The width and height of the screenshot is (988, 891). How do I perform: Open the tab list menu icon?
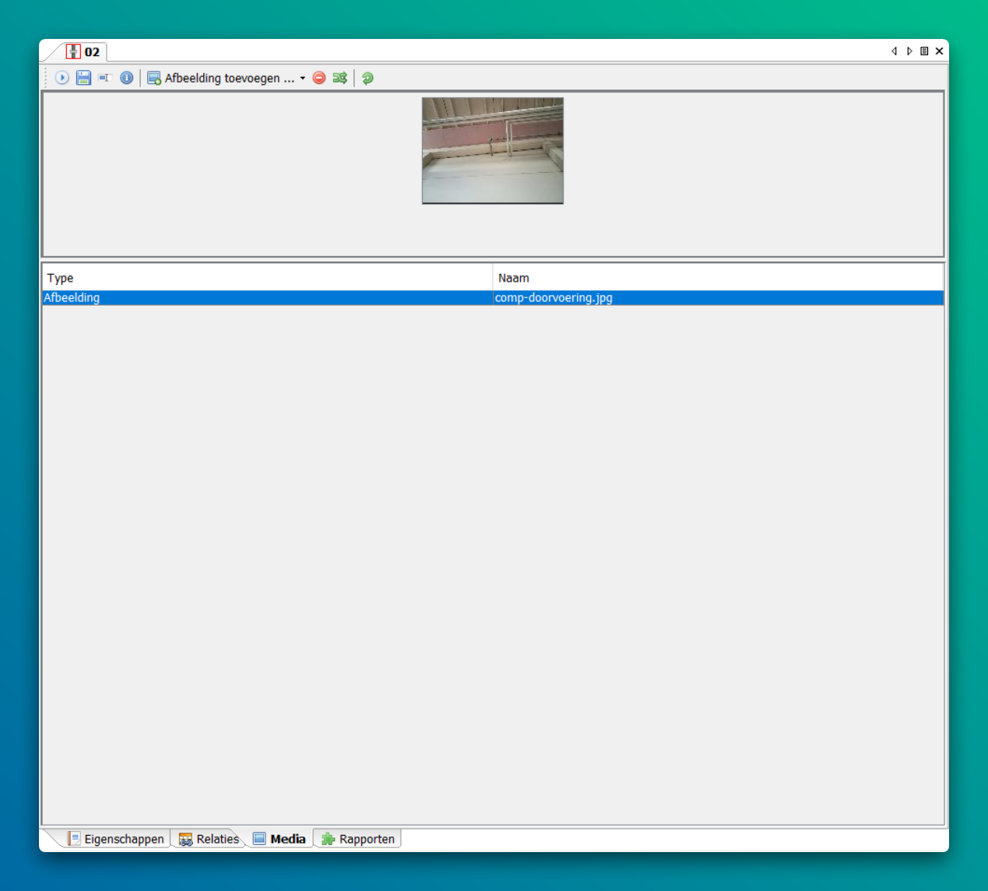click(x=924, y=51)
